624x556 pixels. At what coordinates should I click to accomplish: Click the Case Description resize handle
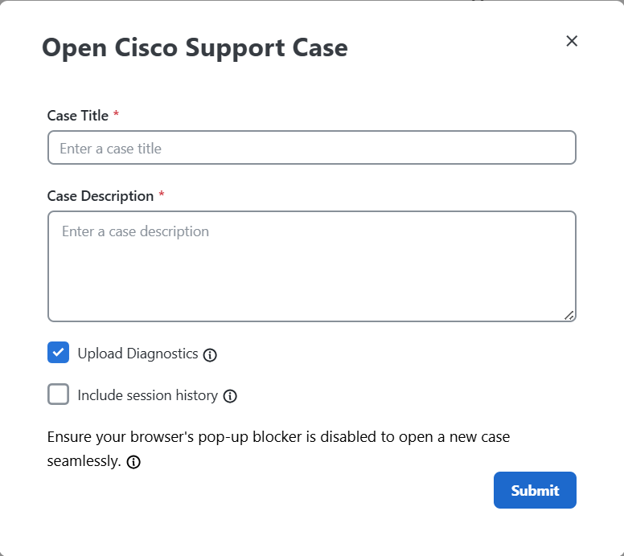point(569,316)
